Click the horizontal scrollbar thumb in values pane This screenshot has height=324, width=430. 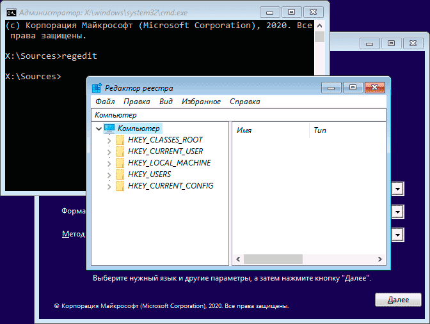tap(273, 259)
